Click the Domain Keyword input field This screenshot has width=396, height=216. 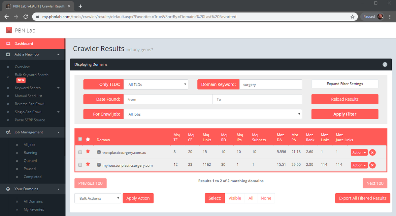[271, 85]
